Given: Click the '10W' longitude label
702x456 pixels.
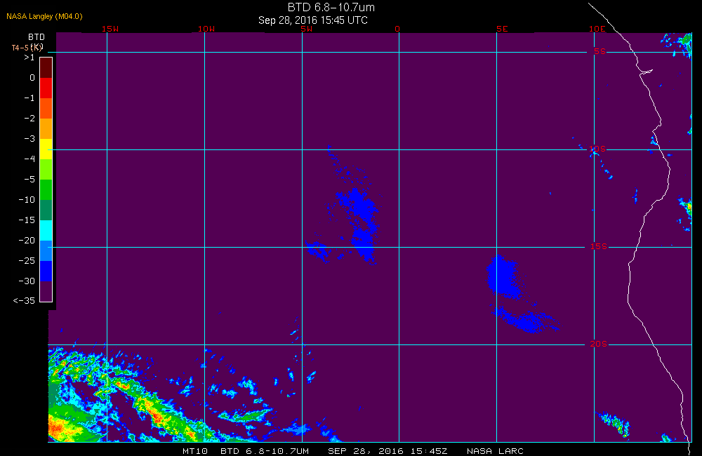Looking at the screenshot, I should (206, 29).
